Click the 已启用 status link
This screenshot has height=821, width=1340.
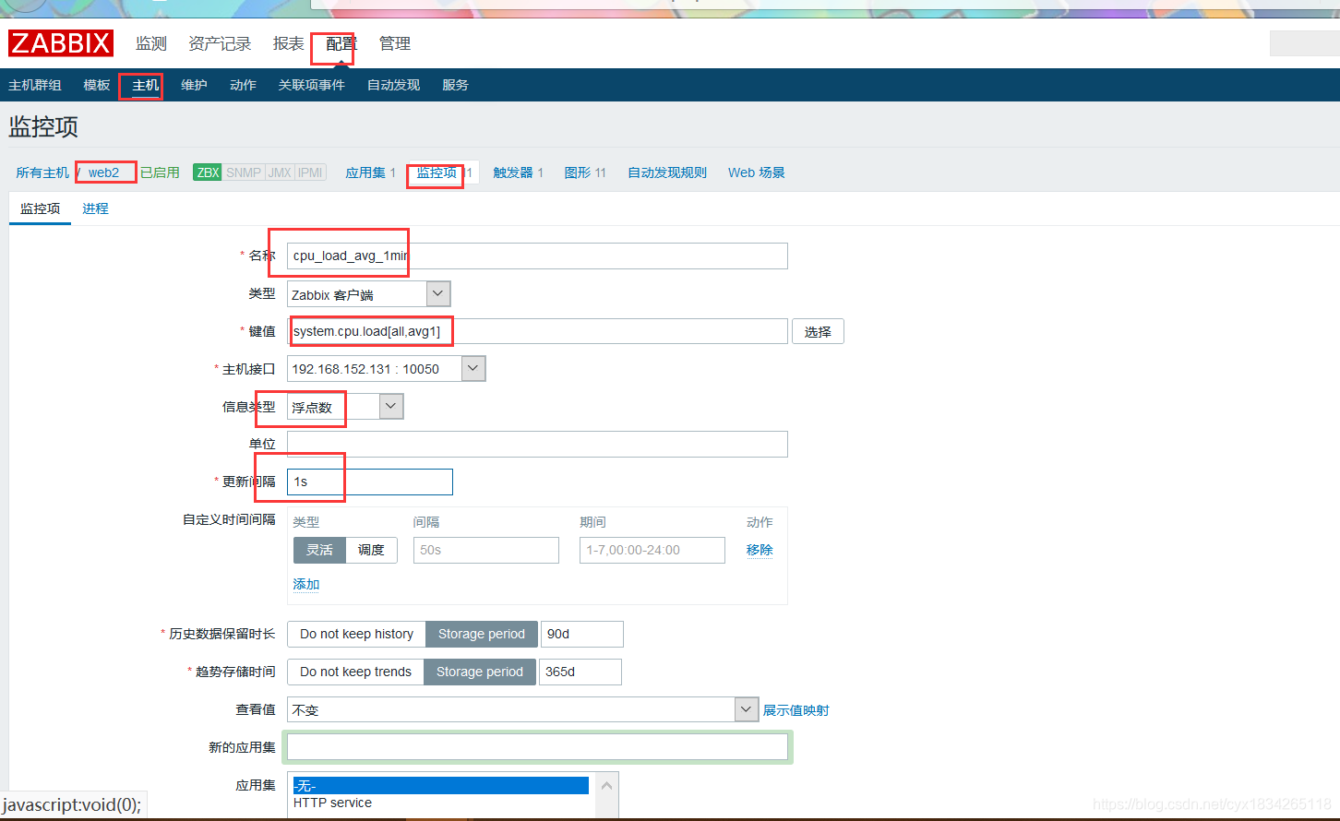160,173
